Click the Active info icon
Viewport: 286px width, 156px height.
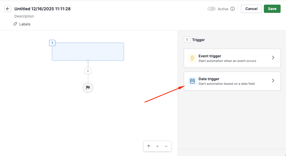233,9
